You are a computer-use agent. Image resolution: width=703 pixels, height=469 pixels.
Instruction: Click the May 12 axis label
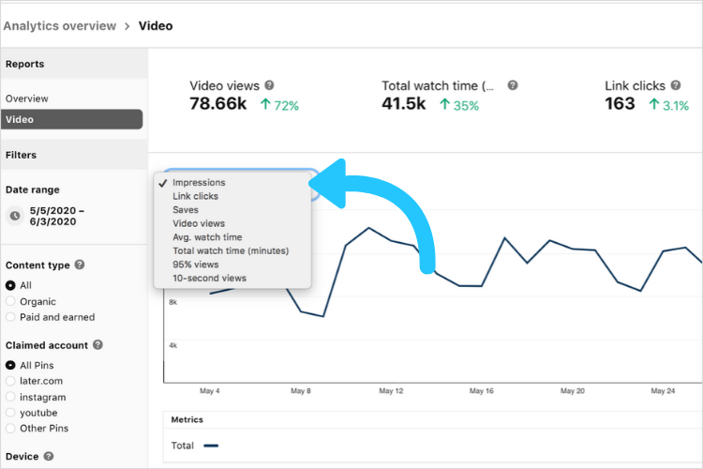pyautogui.click(x=391, y=391)
